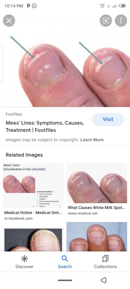The image size is (130, 289).
Task: Open the Learn More copyright link
Action: pos(92,140)
